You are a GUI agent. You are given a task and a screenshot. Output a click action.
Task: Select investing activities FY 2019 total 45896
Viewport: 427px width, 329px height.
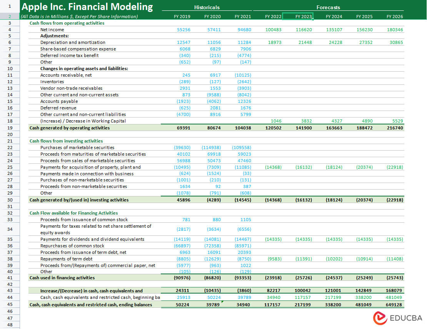pos(183,200)
